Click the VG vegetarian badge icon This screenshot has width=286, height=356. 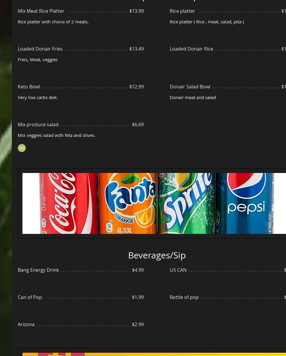[x=22, y=148]
